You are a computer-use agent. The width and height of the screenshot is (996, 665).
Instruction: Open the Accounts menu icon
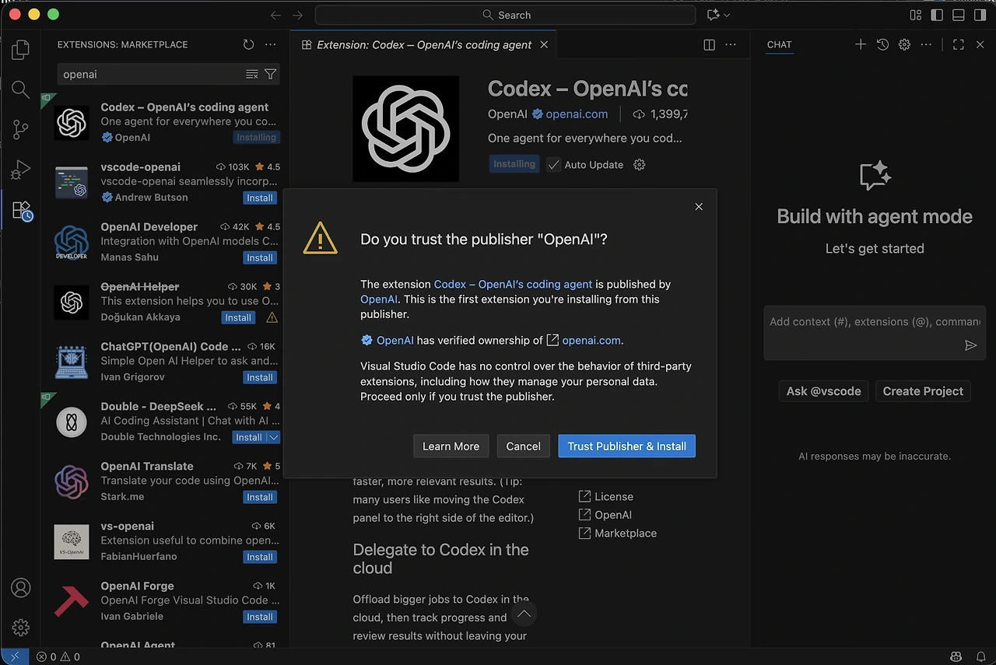pyautogui.click(x=21, y=587)
